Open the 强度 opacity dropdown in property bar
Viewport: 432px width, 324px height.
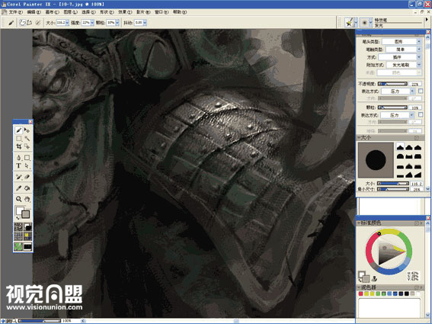(x=92, y=23)
